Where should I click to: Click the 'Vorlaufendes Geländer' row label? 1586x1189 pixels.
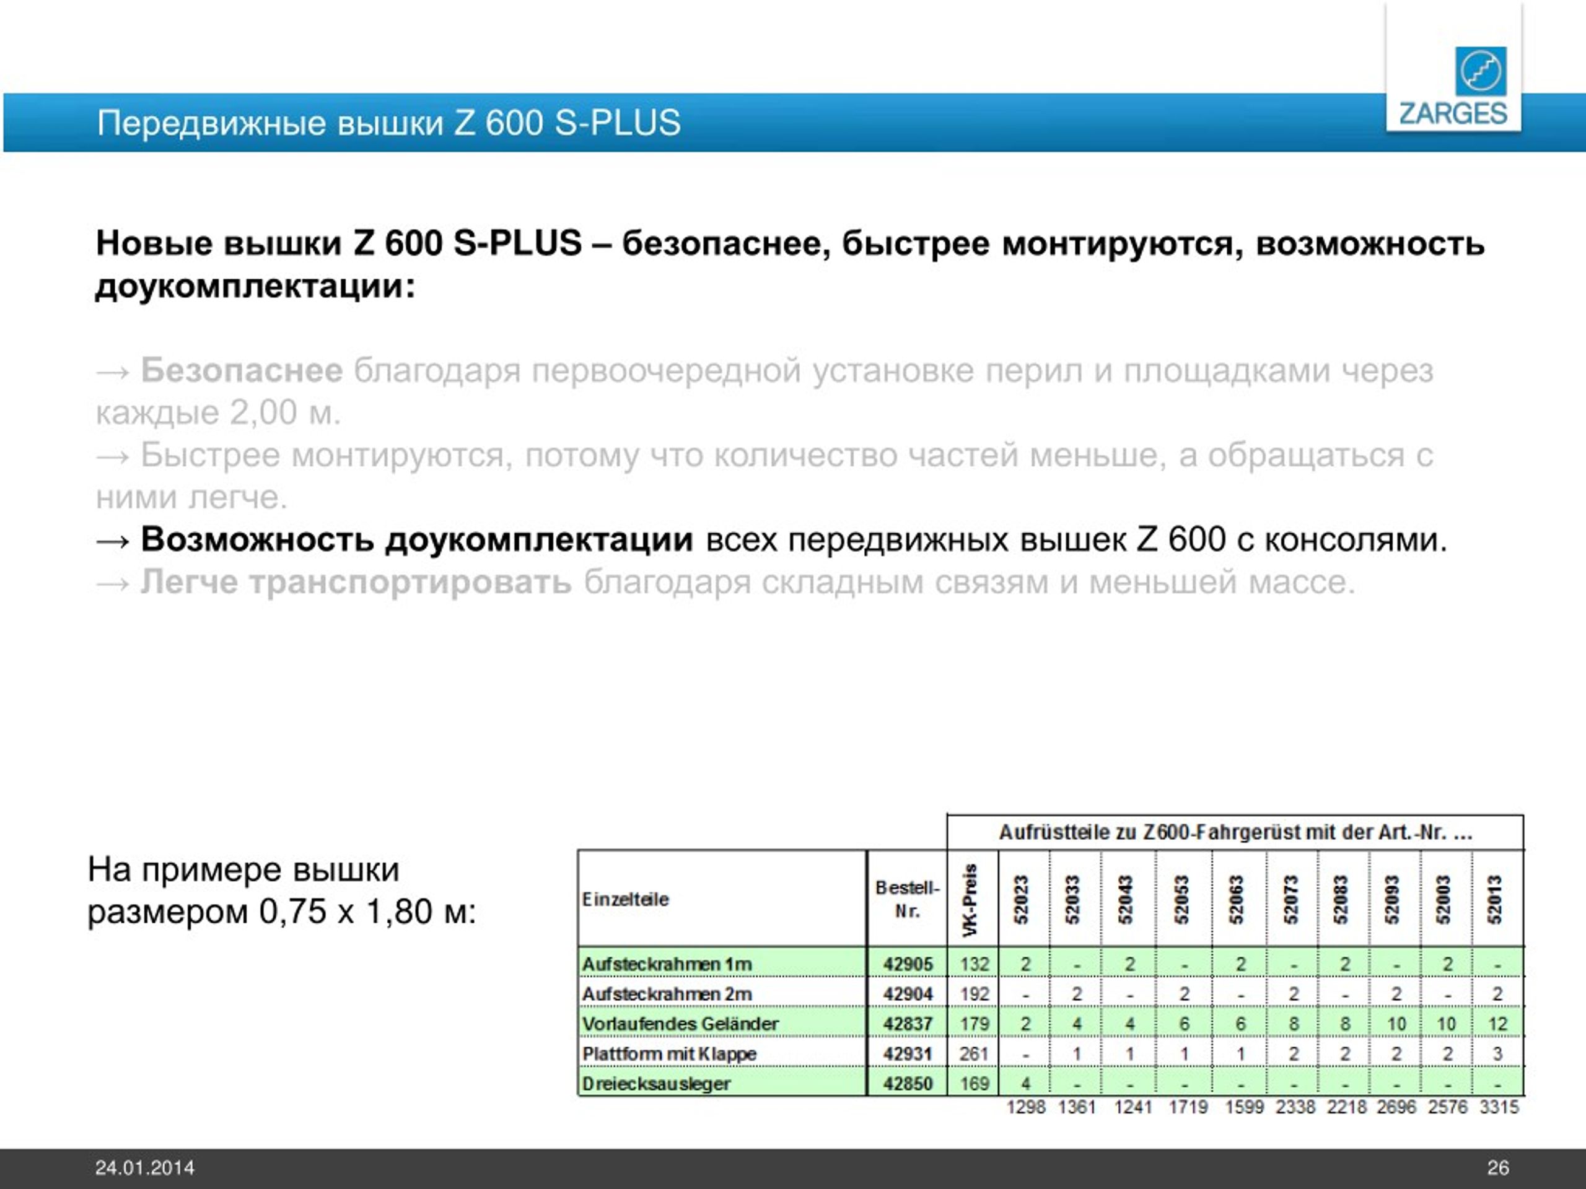pos(680,1024)
